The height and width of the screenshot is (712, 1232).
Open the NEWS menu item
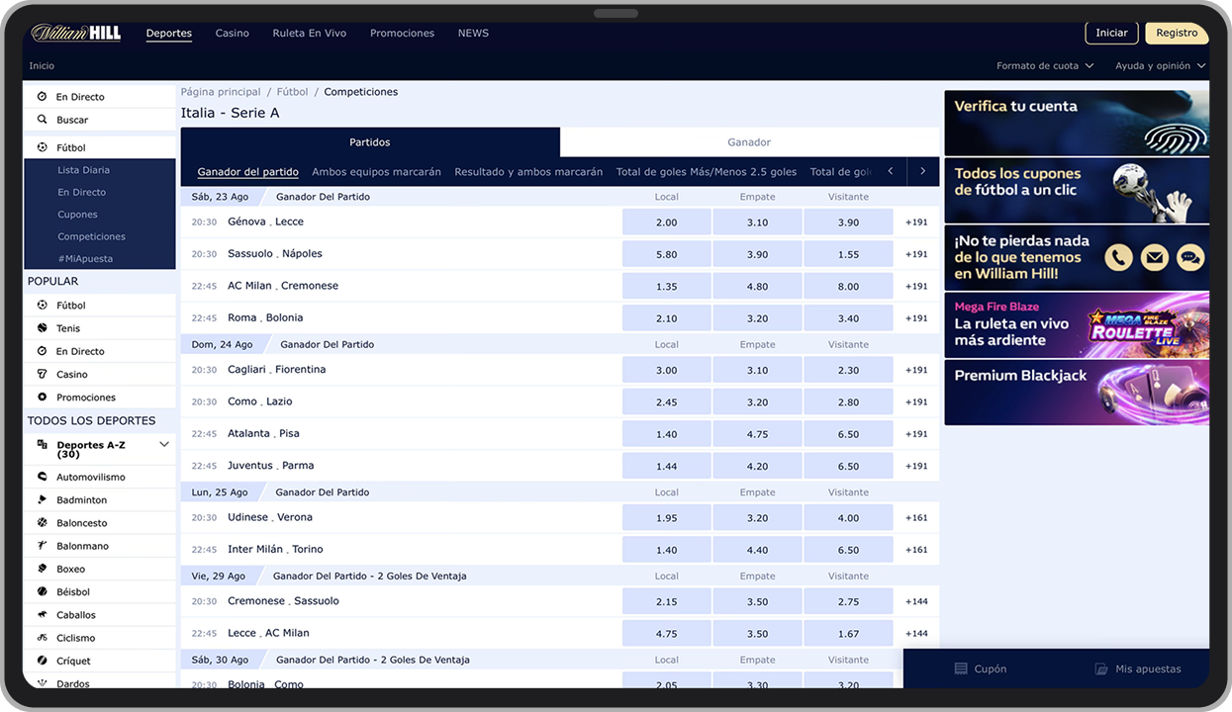pos(473,33)
